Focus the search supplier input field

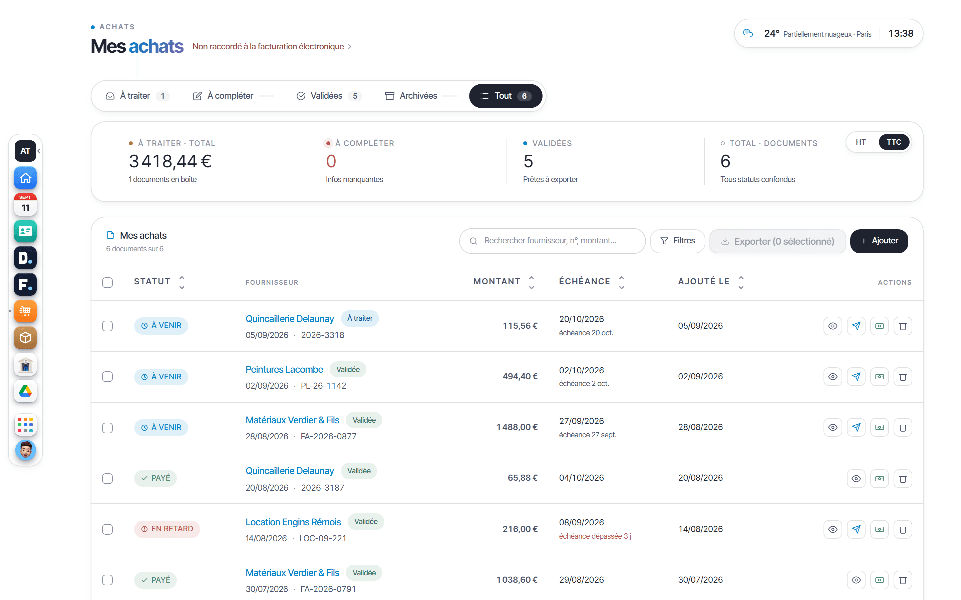tap(552, 241)
